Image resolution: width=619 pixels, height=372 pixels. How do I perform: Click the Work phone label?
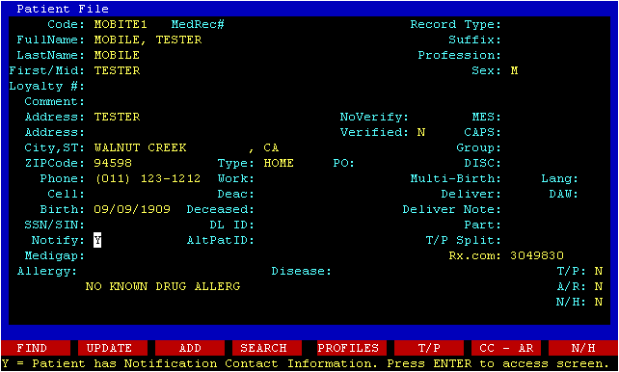[236, 178]
